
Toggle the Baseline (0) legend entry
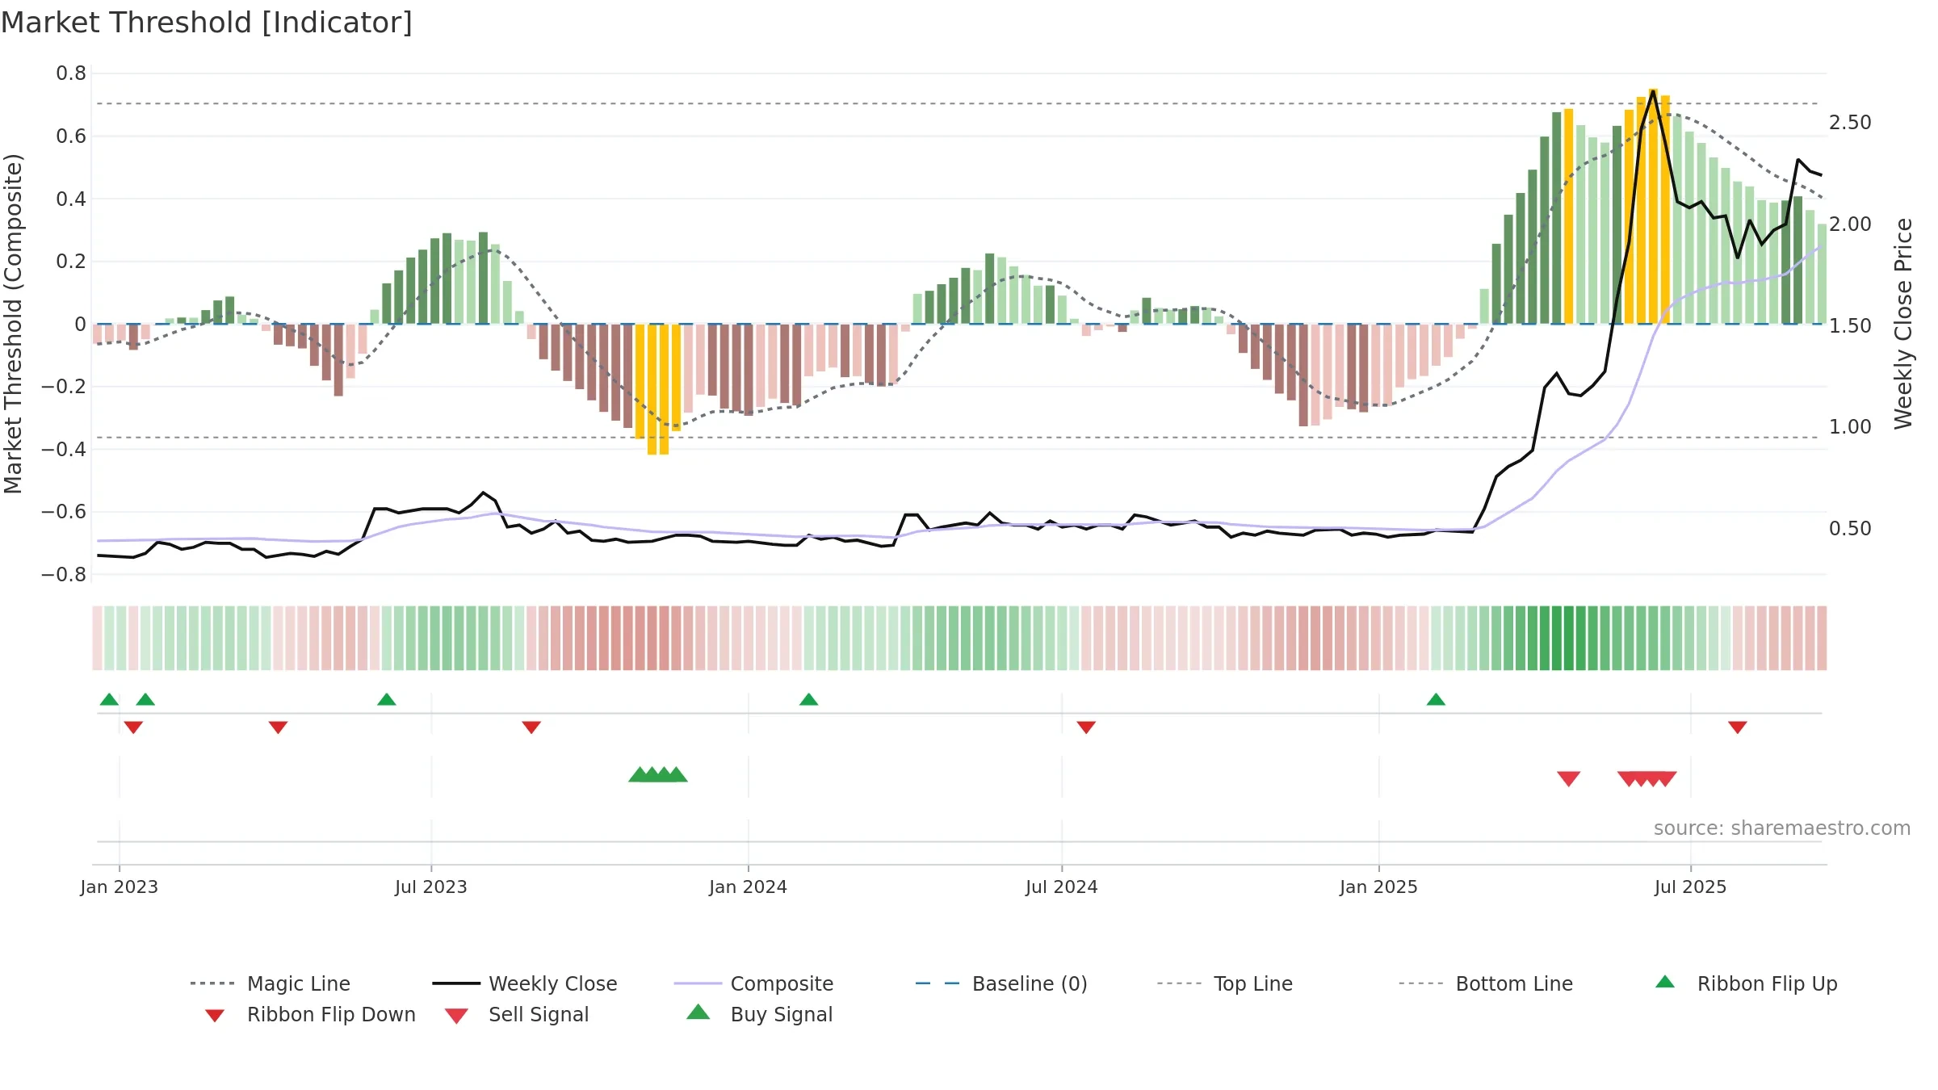coord(1001,983)
